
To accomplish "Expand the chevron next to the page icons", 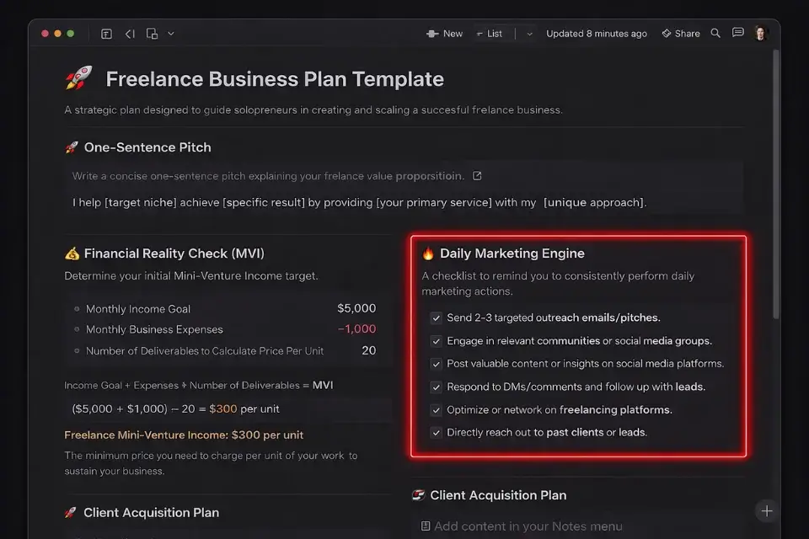I will [x=170, y=33].
